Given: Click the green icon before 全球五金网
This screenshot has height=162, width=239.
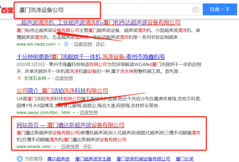Looking at the screenshot, I should pos(19,78).
